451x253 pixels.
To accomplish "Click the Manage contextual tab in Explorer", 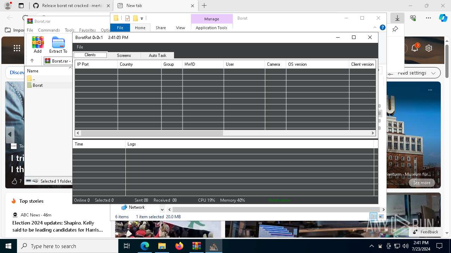I will (x=212, y=19).
